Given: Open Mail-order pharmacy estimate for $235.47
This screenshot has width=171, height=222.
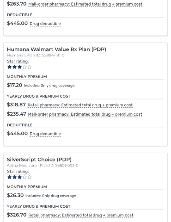Looking at the screenshot, I should coord(85,114).
